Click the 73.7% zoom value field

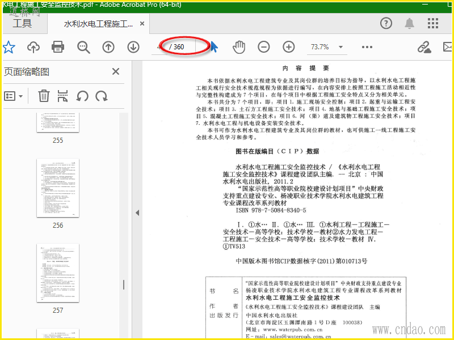320,47
